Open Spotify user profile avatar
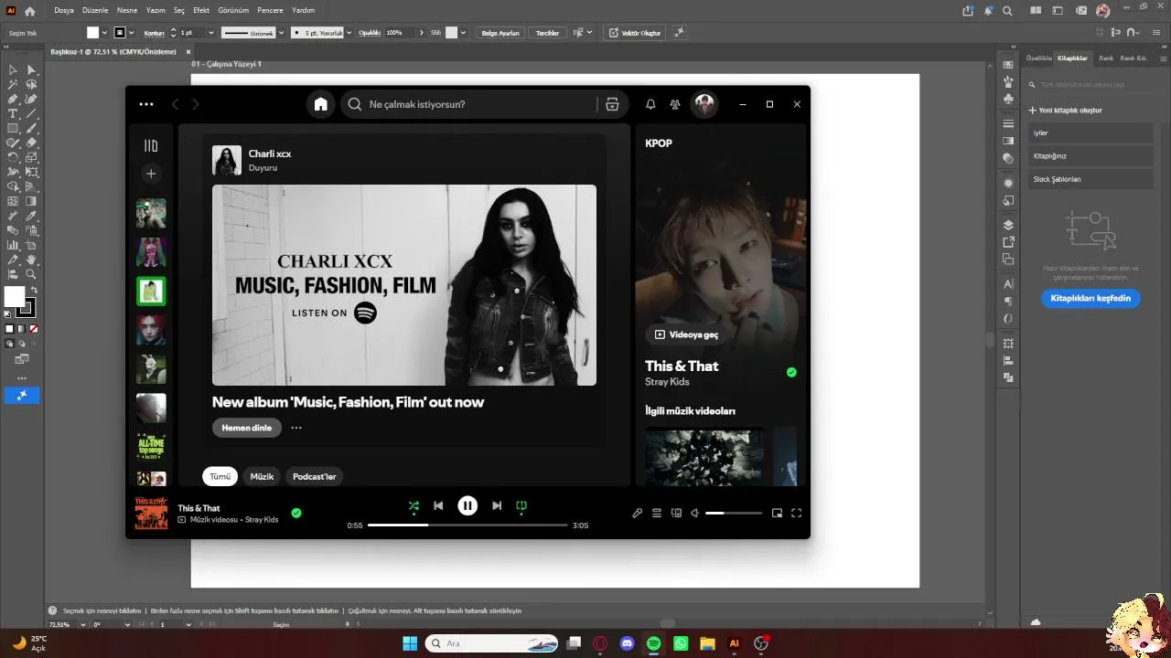The image size is (1171, 658). coord(704,104)
